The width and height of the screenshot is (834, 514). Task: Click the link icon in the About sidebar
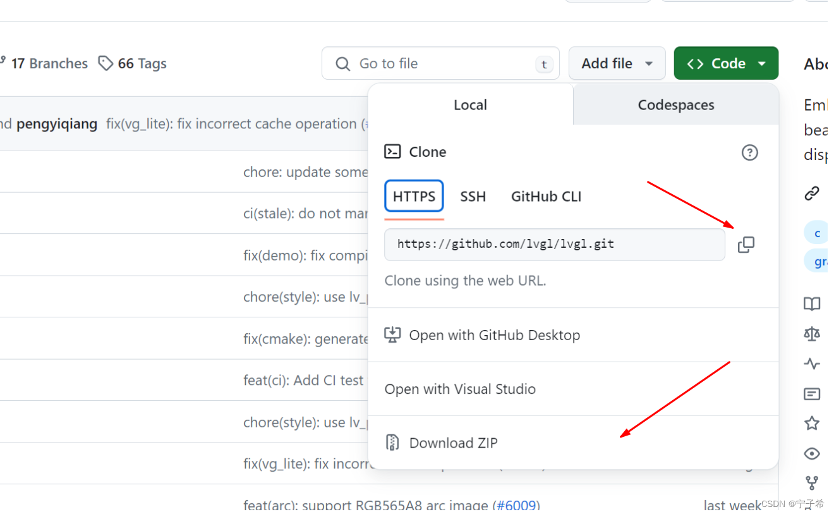point(812,193)
